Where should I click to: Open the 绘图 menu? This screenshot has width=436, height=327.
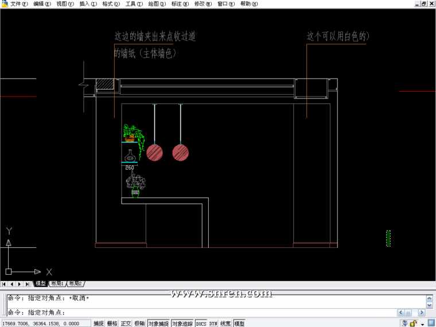(157, 4)
